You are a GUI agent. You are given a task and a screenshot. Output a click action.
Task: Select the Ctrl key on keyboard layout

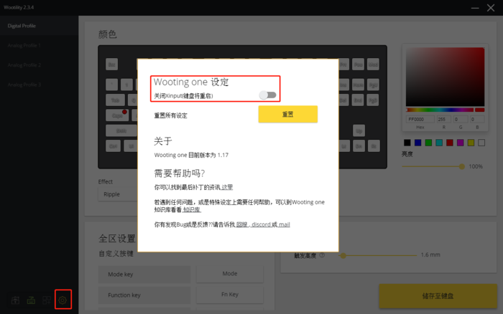click(x=114, y=146)
